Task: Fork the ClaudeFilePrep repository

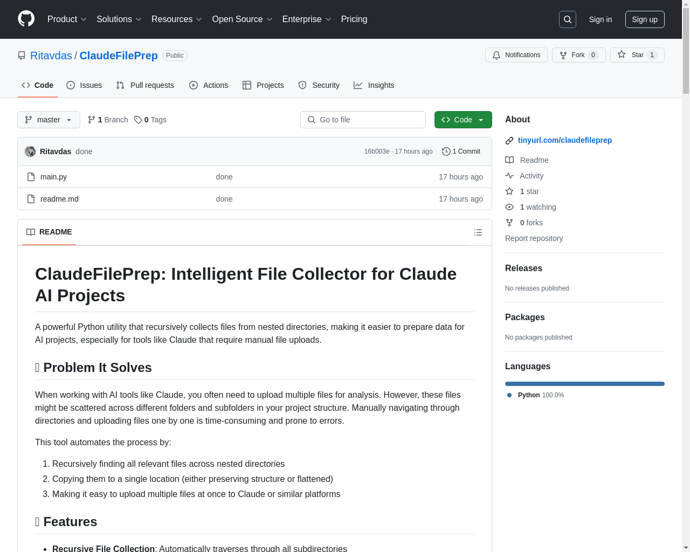Action: (x=579, y=55)
